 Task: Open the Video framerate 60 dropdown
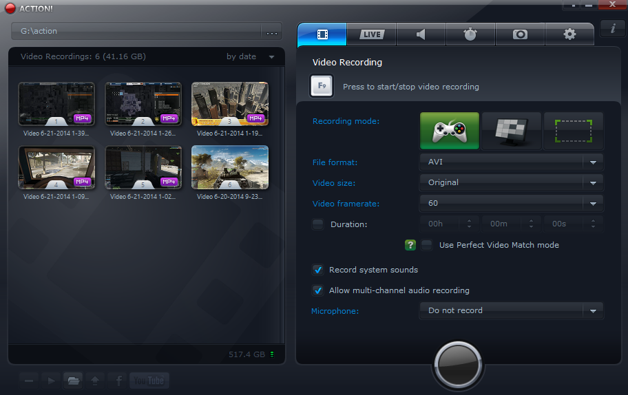pyautogui.click(x=512, y=203)
